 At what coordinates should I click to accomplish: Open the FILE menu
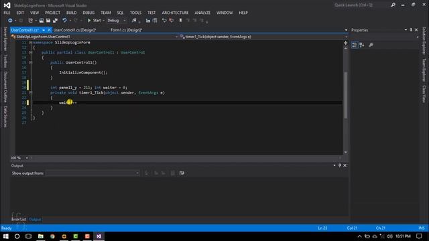click(x=7, y=13)
